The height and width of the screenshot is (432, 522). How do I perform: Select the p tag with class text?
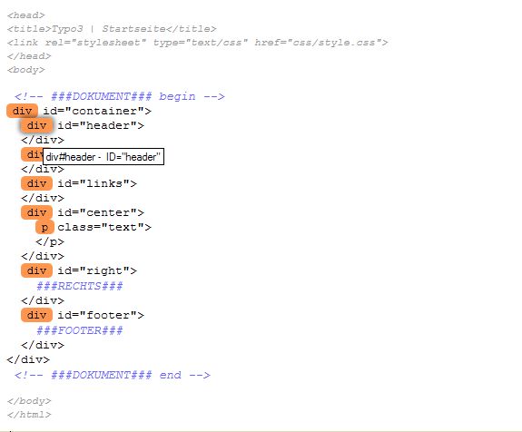click(44, 227)
